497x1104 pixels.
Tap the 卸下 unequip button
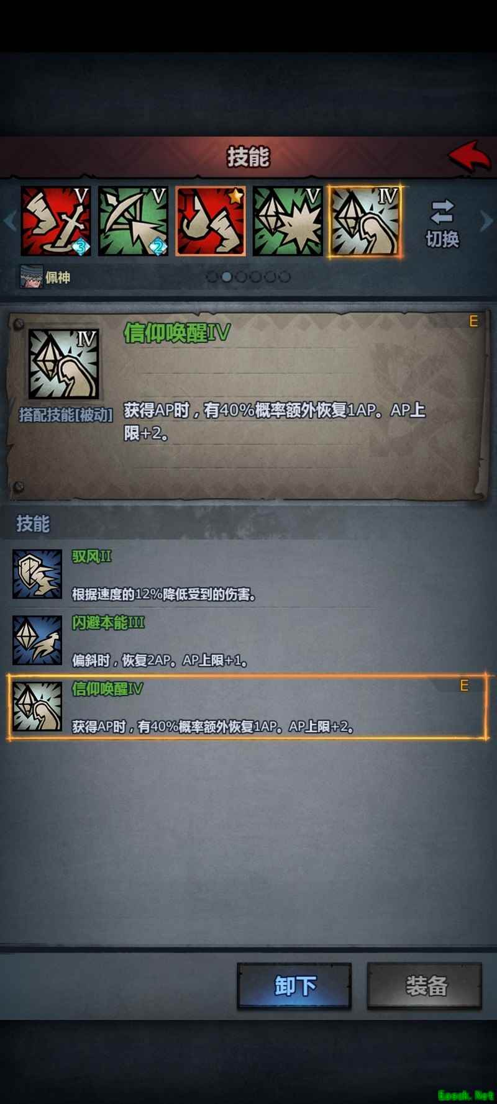(294, 985)
